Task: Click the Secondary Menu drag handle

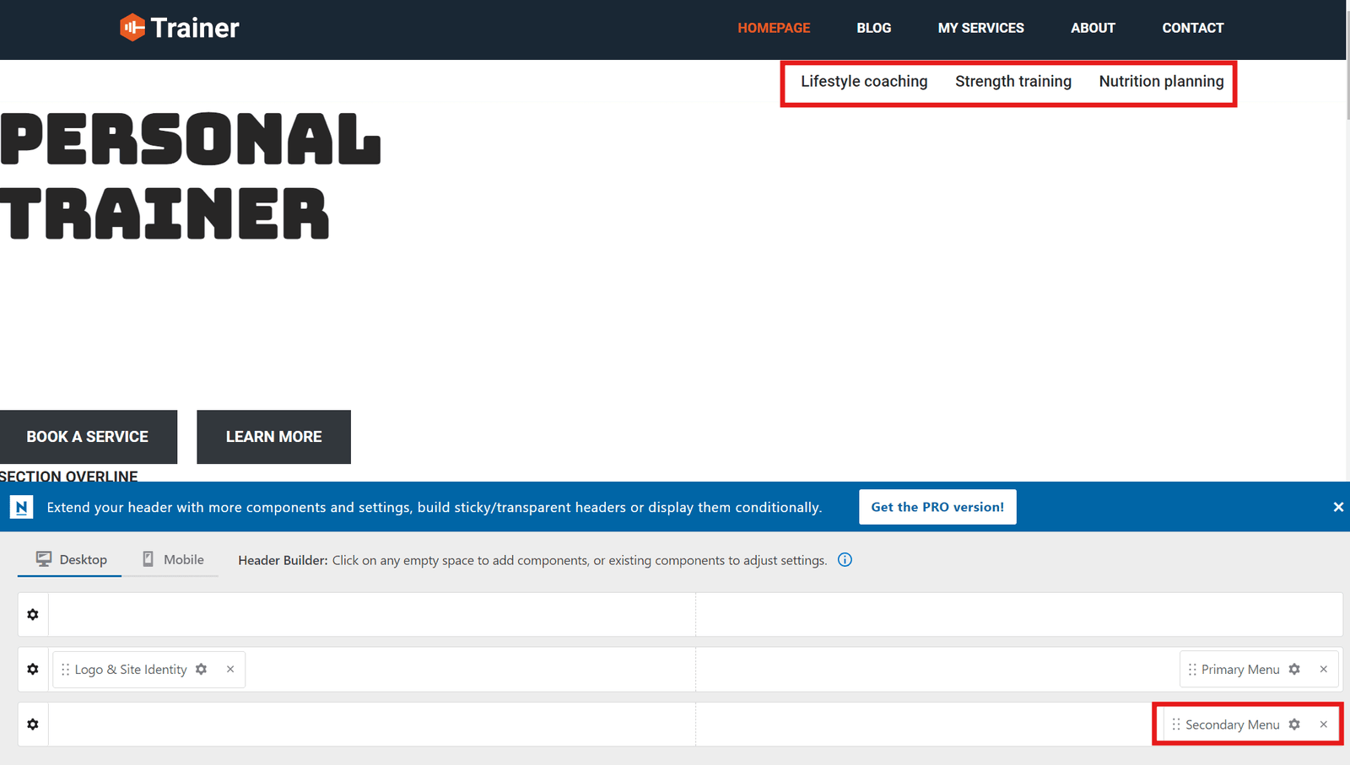Action: [1174, 724]
